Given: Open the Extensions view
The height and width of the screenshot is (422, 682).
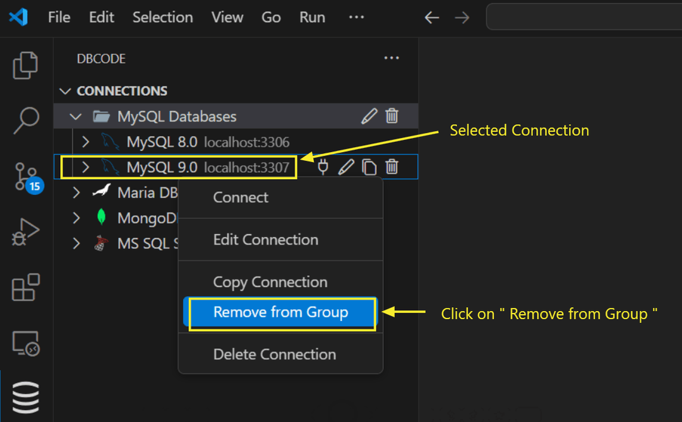Looking at the screenshot, I should (x=25, y=287).
